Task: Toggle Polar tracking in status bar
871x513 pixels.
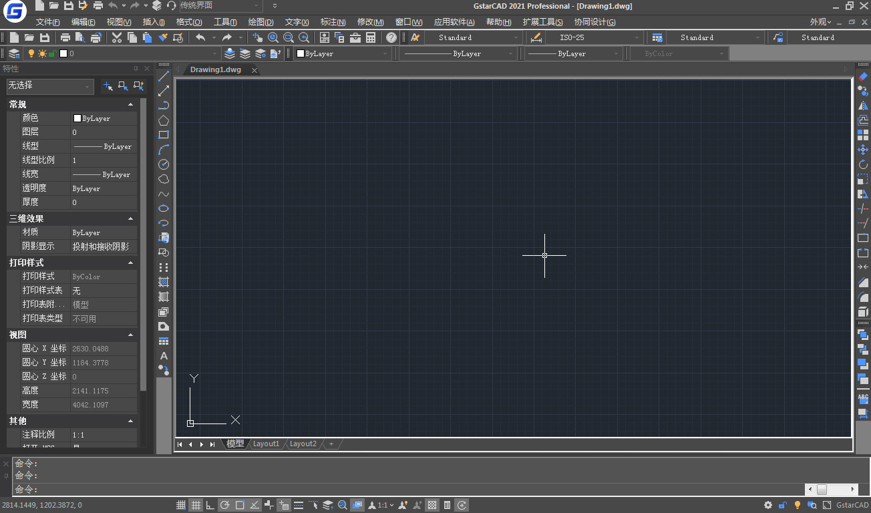Action: 225,505
